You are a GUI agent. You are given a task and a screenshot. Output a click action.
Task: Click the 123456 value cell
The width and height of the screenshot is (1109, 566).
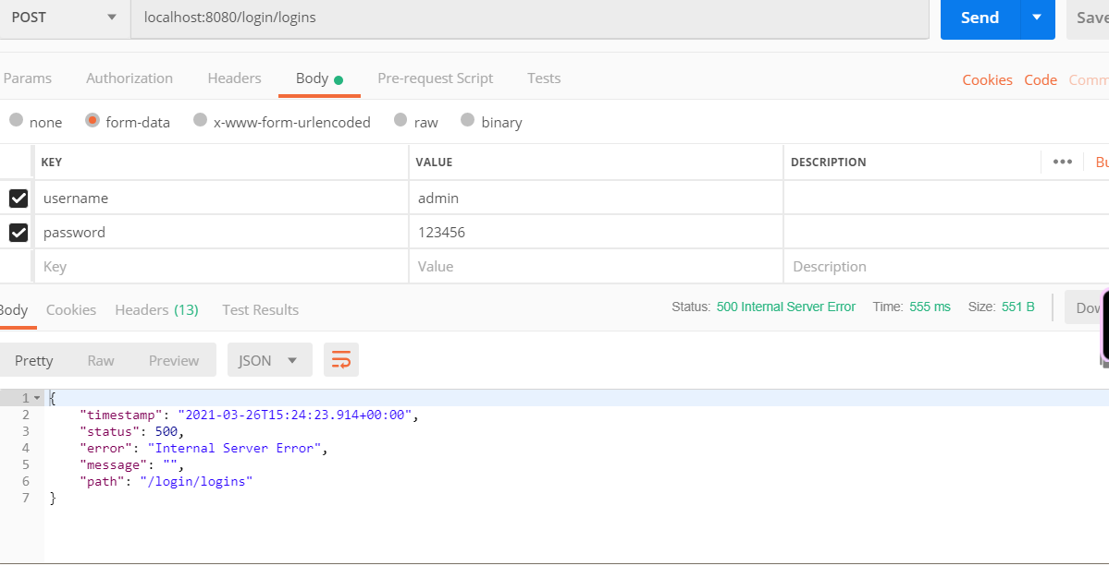(x=596, y=232)
